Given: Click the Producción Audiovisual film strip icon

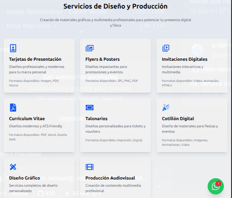Looking at the screenshot, I should [89, 167].
